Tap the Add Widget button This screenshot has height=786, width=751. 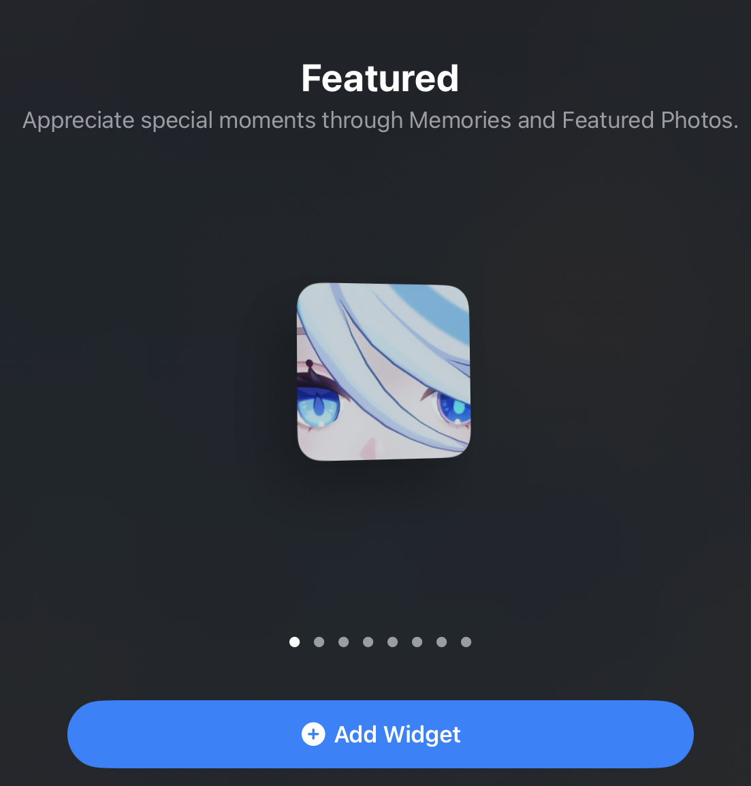[380, 734]
